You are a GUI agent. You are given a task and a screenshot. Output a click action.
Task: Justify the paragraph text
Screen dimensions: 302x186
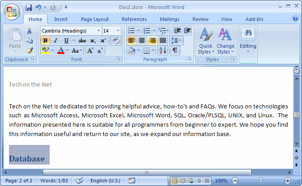pyautogui.click(x=163, y=41)
